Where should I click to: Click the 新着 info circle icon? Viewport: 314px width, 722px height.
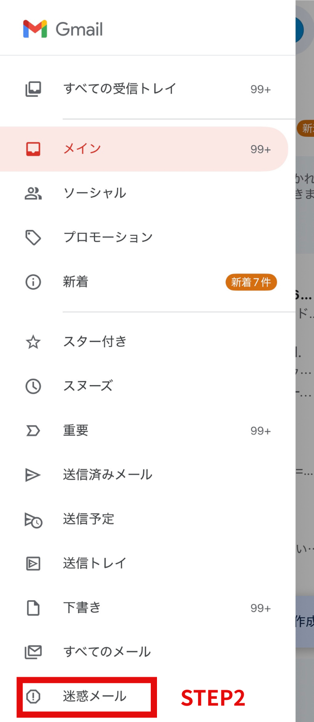(33, 282)
